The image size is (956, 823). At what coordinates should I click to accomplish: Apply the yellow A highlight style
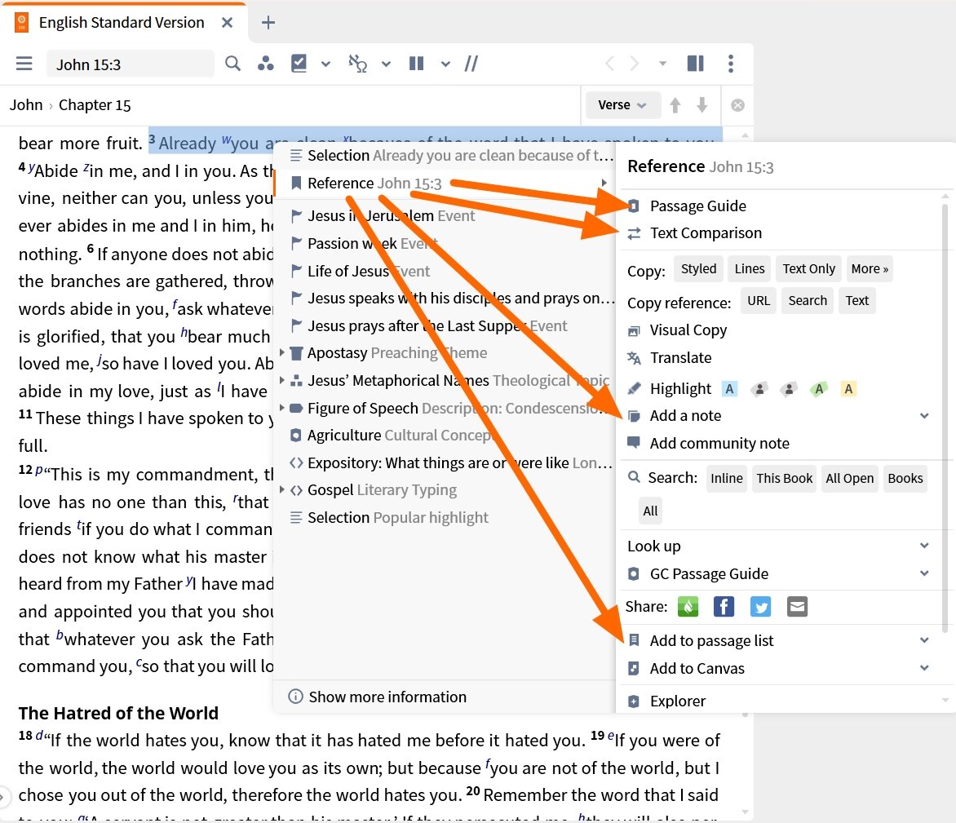[848, 389]
